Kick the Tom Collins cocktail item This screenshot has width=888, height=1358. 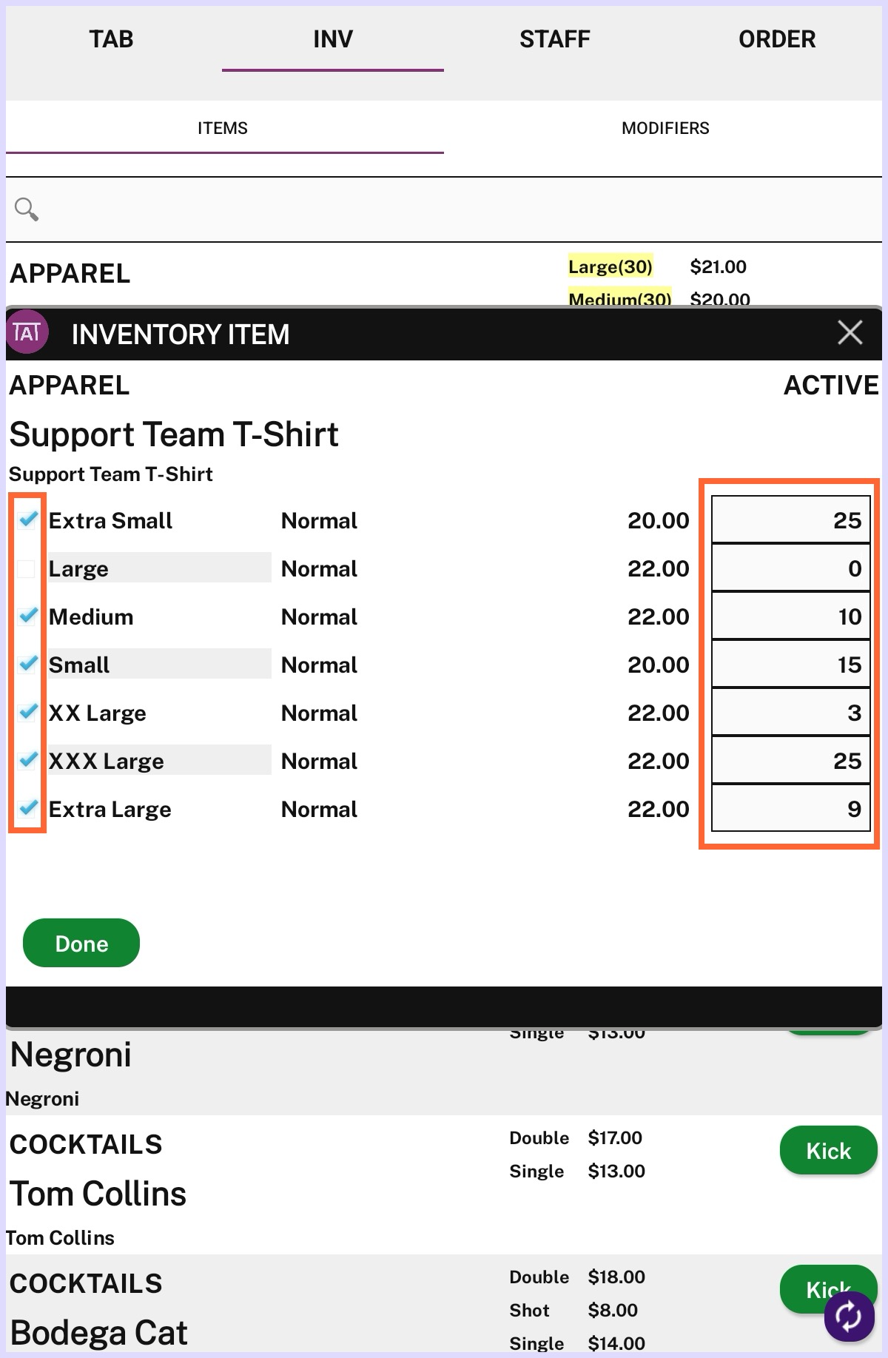click(828, 1151)
